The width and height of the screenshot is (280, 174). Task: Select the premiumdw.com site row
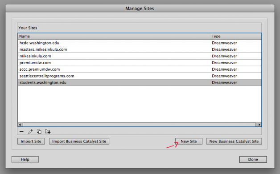pos(140,63)
